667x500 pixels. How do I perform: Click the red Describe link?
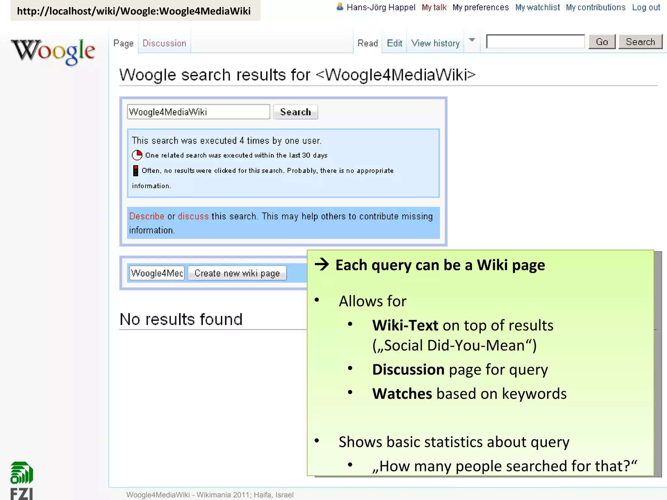(x=147, y=216)
